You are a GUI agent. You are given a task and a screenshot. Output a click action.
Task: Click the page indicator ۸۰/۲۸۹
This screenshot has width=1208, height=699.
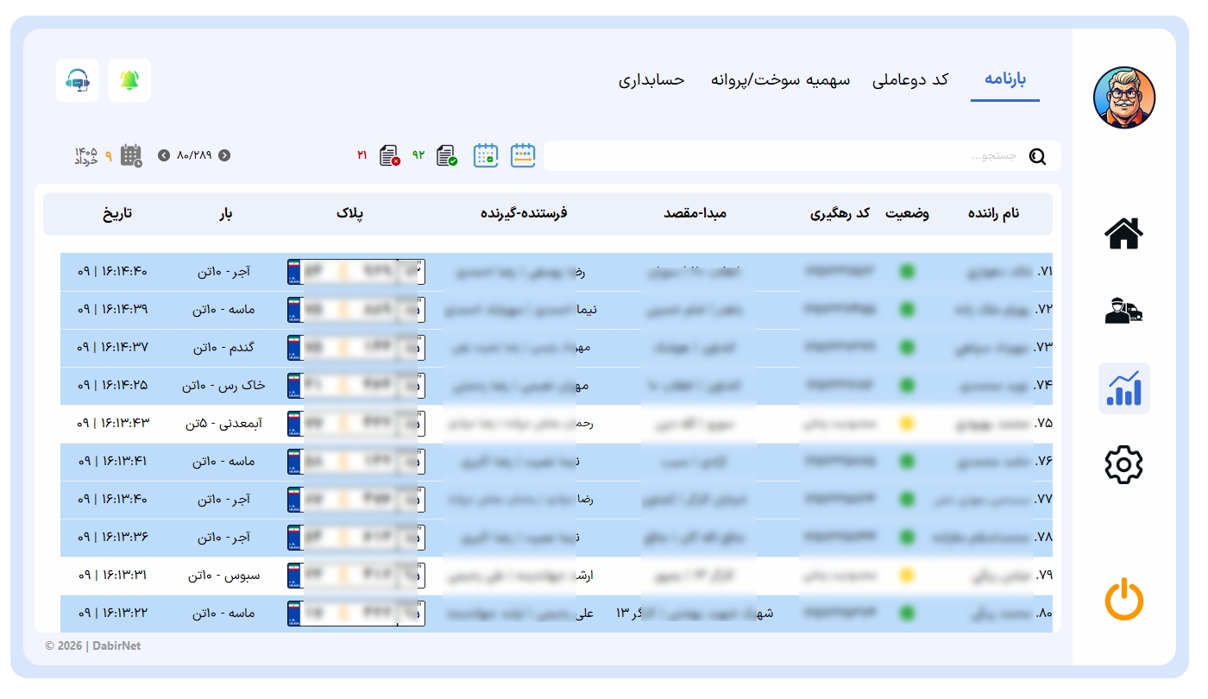194,155
